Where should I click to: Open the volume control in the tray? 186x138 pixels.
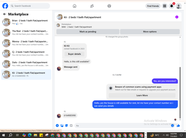[x=167, y=135]
